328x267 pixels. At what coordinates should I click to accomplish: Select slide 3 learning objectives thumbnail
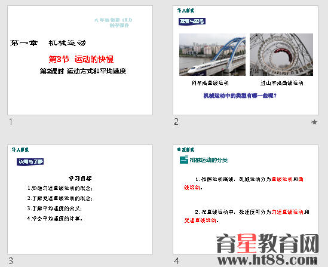pos(80,200)
